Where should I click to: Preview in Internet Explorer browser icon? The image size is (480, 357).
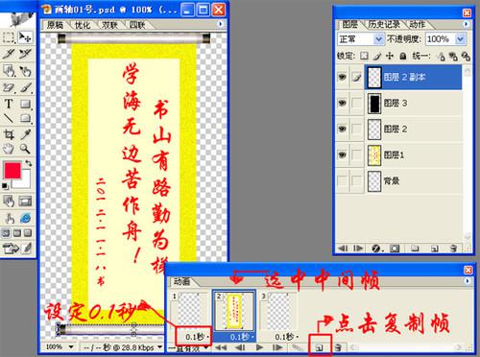[25, 219]
